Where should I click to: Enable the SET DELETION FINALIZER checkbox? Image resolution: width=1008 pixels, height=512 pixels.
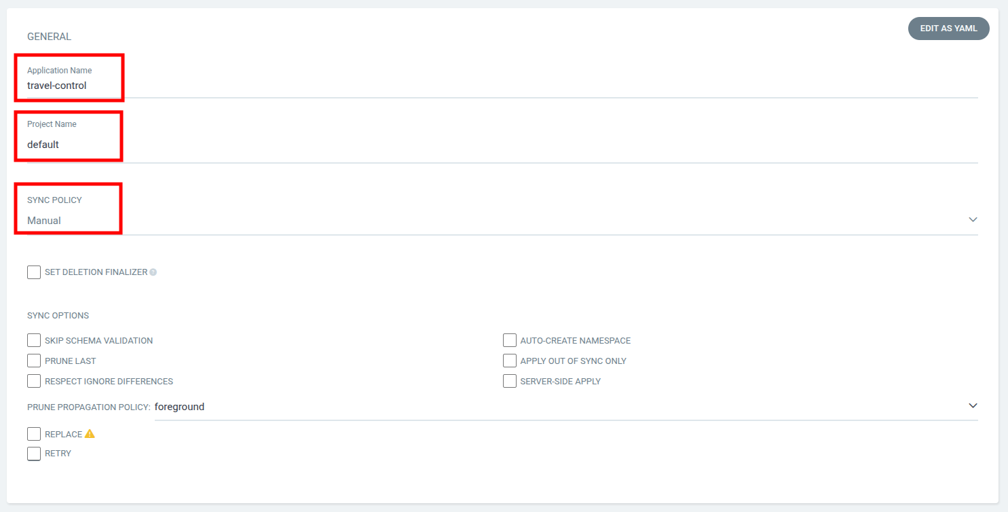[34, 272]
